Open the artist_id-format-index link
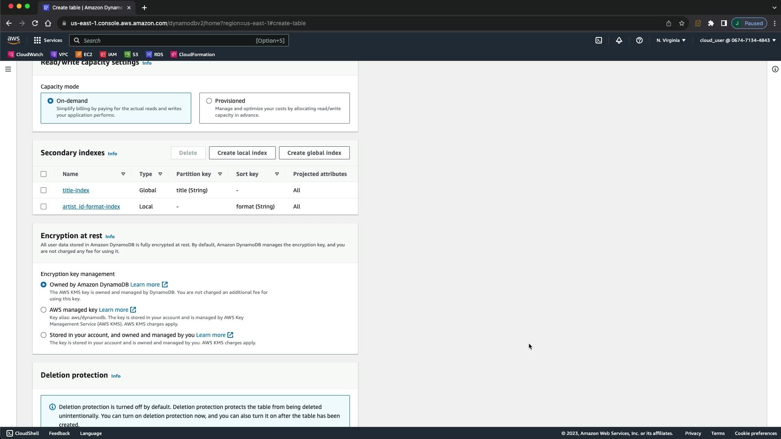This screenshot has width=781, height=439. [91, 206]
